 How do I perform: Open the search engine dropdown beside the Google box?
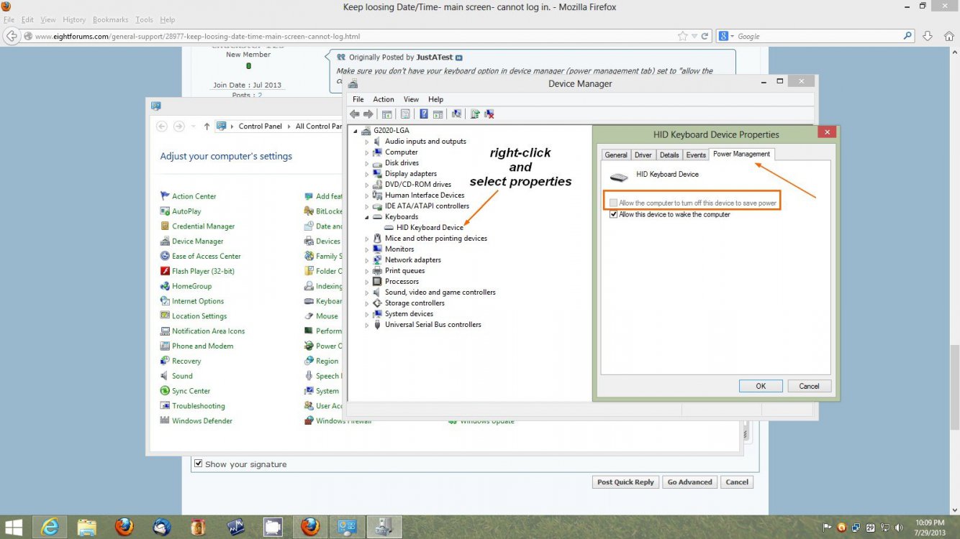733,36
